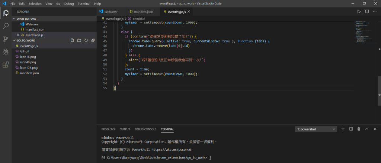Image resolution: width=381 pixels, height=163 pixels.
Task: Open icon128.png from the file tree
Action: [28, 68]
